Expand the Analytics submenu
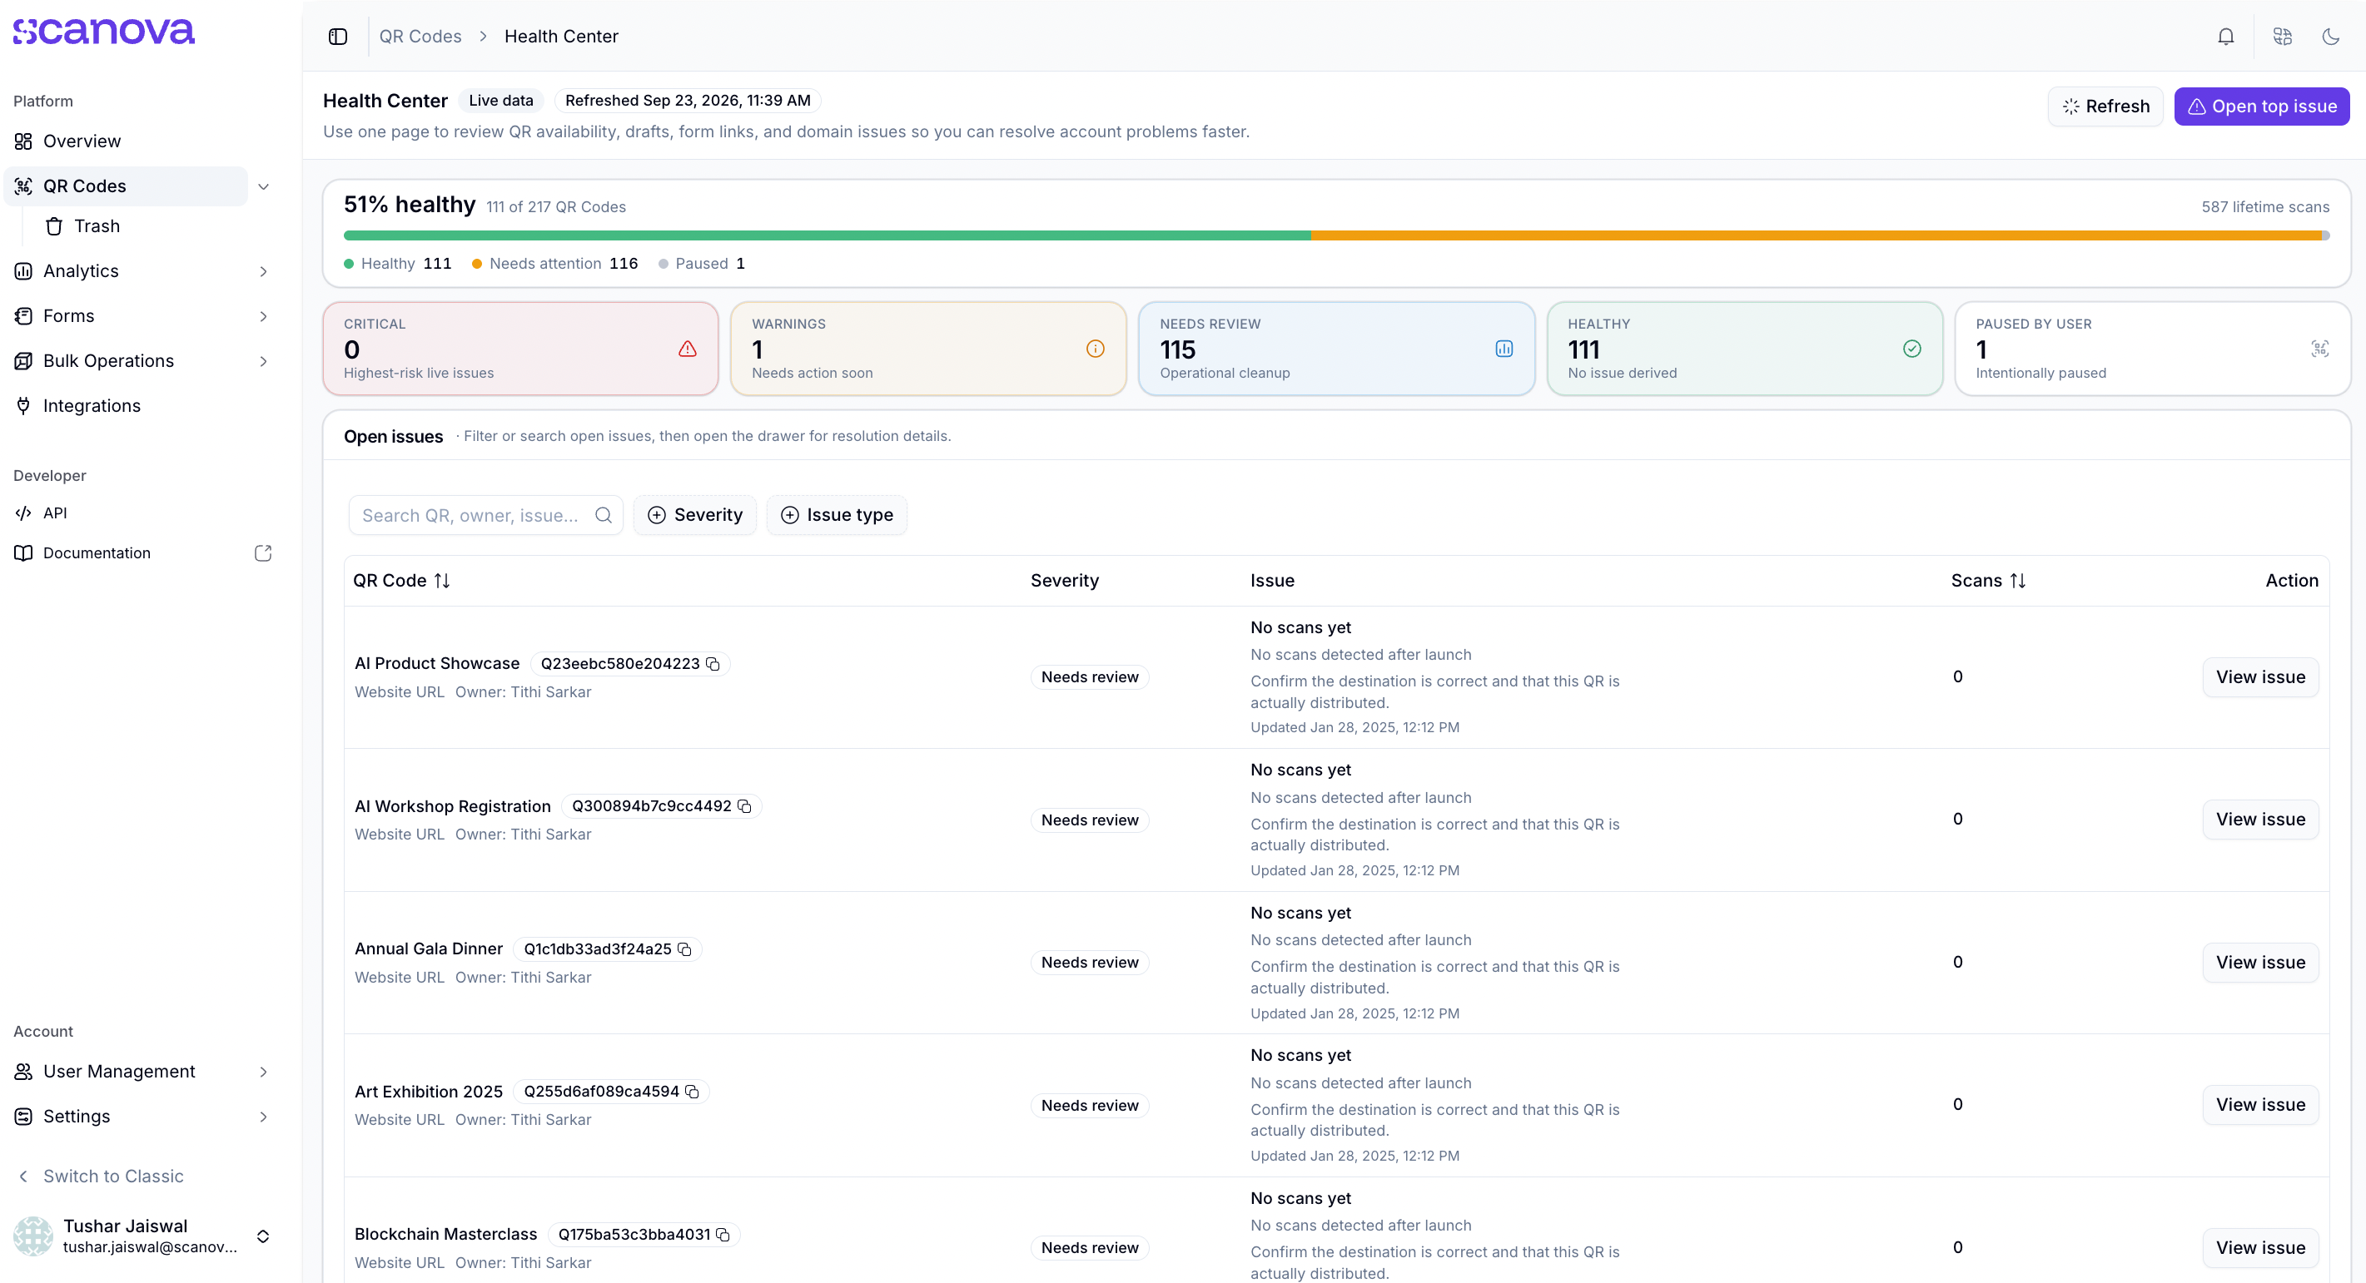Image resolution: width=2366 pixels, height=1283 pixels. [264, 271]
